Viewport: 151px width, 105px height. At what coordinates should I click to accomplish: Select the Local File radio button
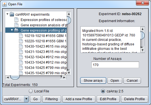31,91
